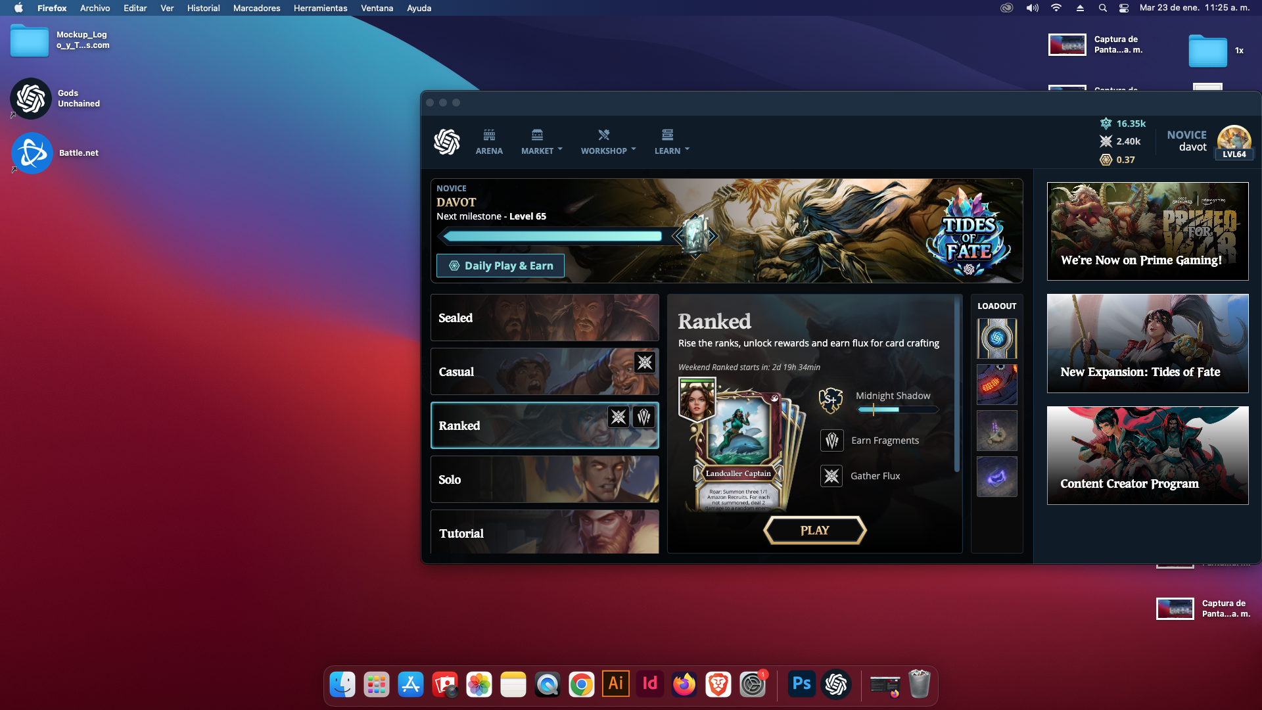Open the Battle.net desktop shortcut
Image resolution: width=1262 pixels, height=710 pixels.
[32, 153]
